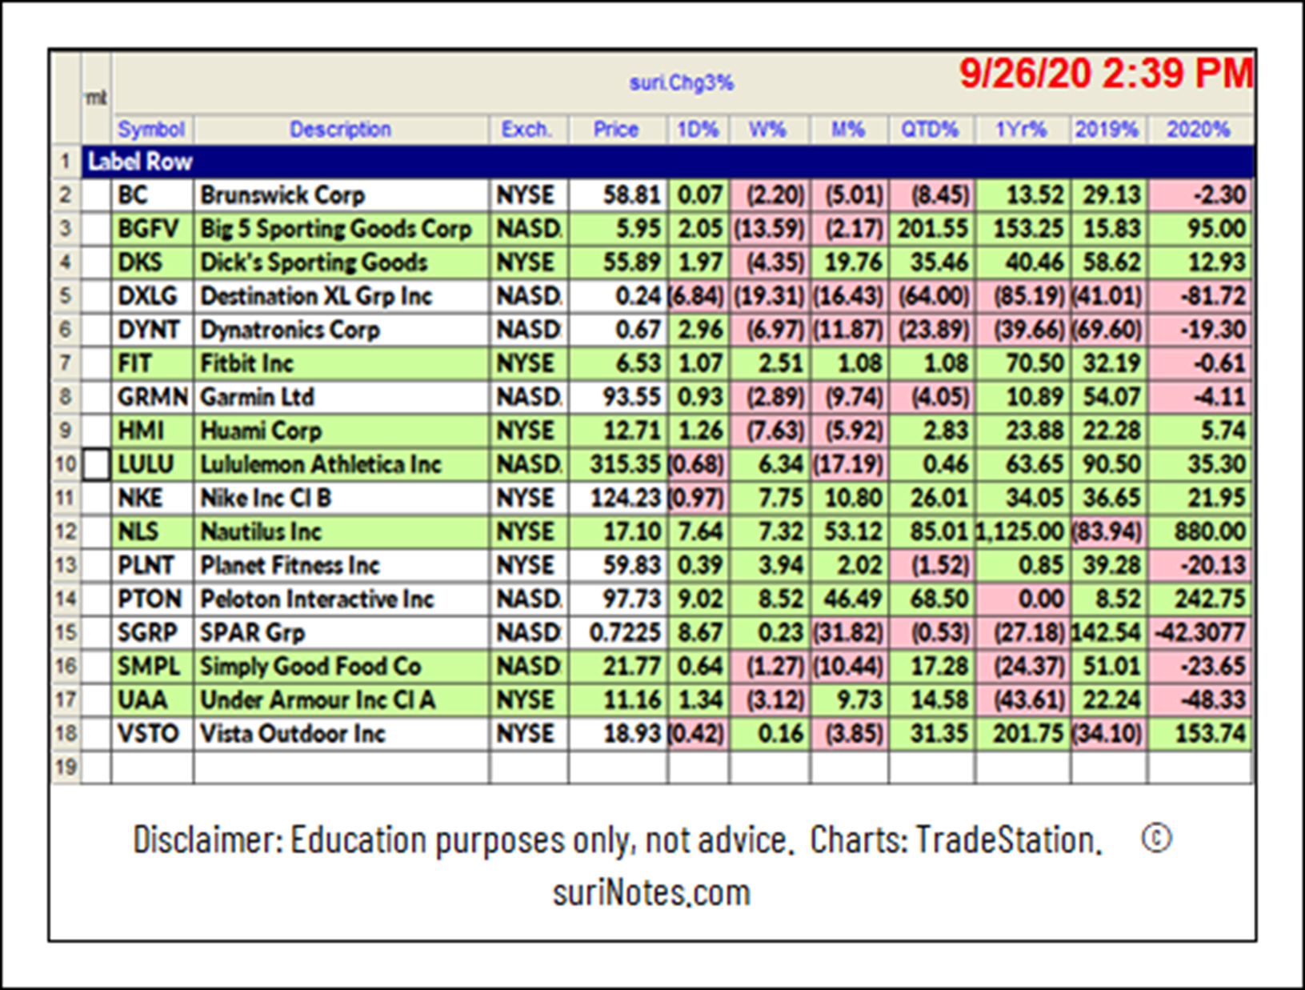Click the Exch. column header
The height and width of the screenshot is (990, 1305).
526,130
